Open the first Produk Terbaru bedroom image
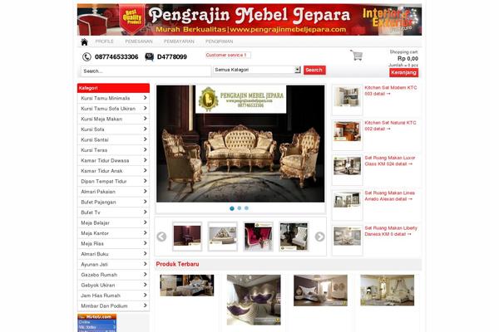This screenshot has width=499, height=332. pyautogui.click(x=187, y=286)
